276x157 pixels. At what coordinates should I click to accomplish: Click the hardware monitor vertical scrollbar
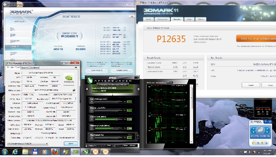click(191, 114)
